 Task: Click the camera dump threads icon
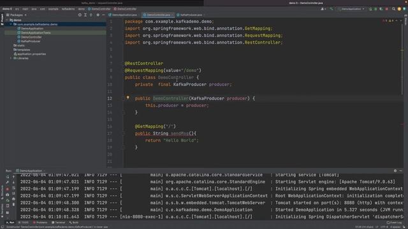[x=8, y=195]
